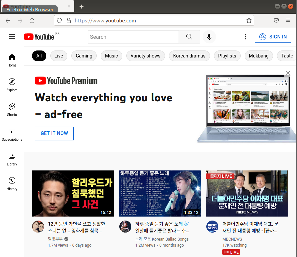
Task: Open YouTube settings three-dot menu
Action: (245, 37)
